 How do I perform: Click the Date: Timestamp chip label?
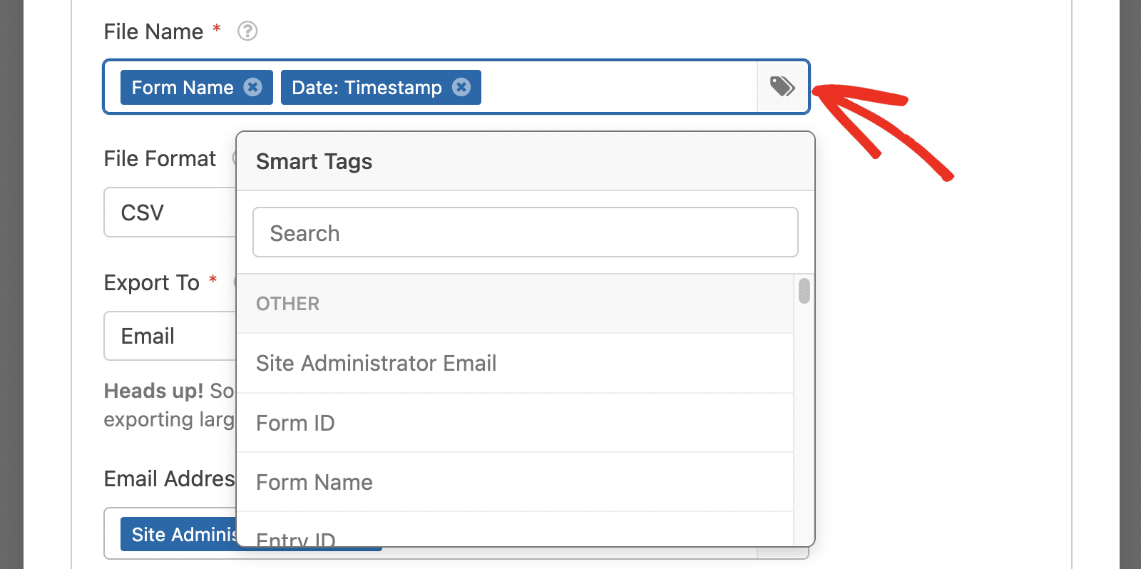367,87
